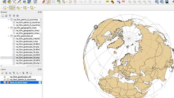This screenshot has width=174, height=98.
Task: Toggle visibility of New scratch layer
Action: point(5,82)
